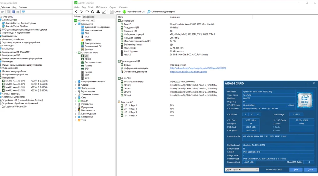This screenshot has height=176, width=318.
Task: Click the up-level arrow in AIDA64 toolbar
Action: 87,11
